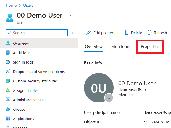Click the Object ID label
The image size is (171, 128).
[x=92, y=122]
